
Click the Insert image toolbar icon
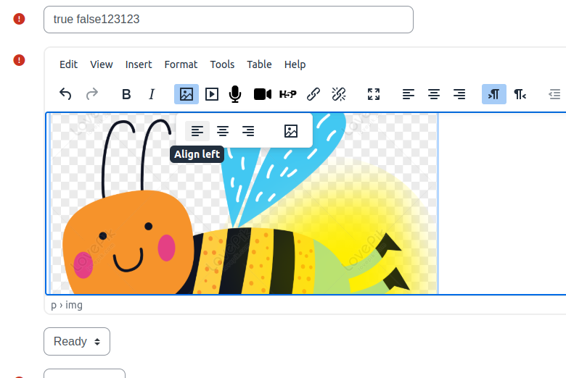coord(186,94)
